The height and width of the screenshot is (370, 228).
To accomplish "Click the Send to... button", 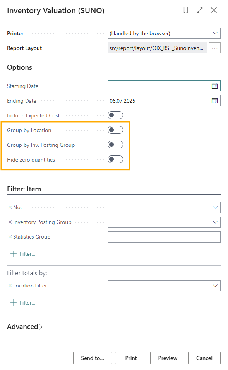I will point(93,358).
